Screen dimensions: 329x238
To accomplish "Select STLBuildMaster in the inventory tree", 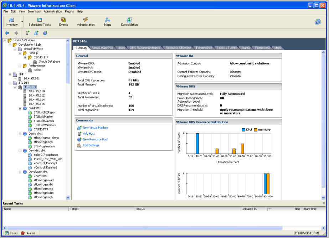I will (43, 117).
